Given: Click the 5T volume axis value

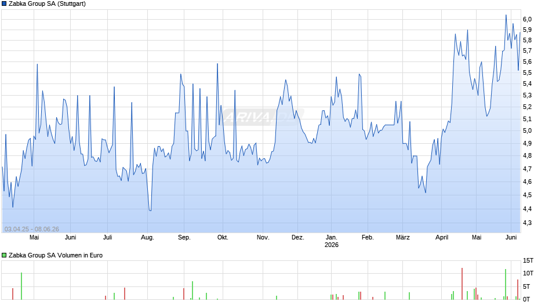Looking at the screenshot, I should (x=526, y=286).
